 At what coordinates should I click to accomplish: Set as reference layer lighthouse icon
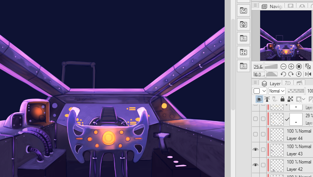point(267,99)
